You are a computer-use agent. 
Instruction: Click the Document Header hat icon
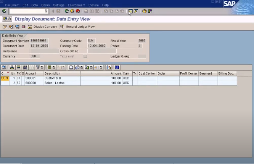[23, 27]
